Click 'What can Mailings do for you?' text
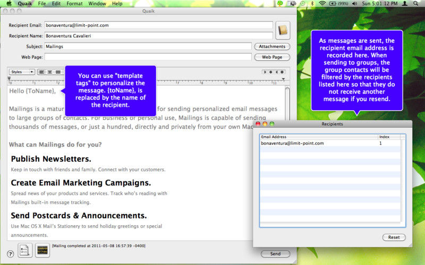This screenshot has width=425, height=265. click(x=55, y=145)
